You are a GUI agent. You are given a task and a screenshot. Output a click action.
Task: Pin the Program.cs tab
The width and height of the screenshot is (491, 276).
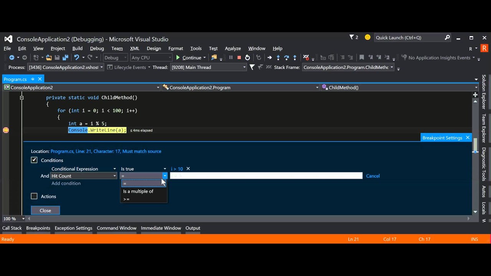(33, 79)
